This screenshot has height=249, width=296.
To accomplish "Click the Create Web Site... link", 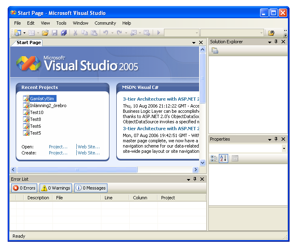I will [88, 153].
